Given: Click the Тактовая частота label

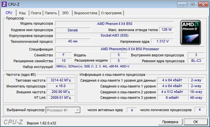Looking at the screenshot, I should click(30, 80).
